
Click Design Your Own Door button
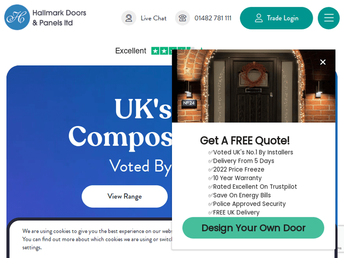tap(253, 228)
